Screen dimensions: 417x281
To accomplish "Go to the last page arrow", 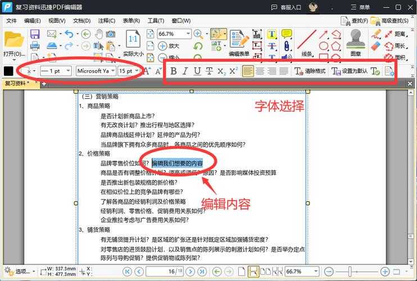I will coord(202,271).
